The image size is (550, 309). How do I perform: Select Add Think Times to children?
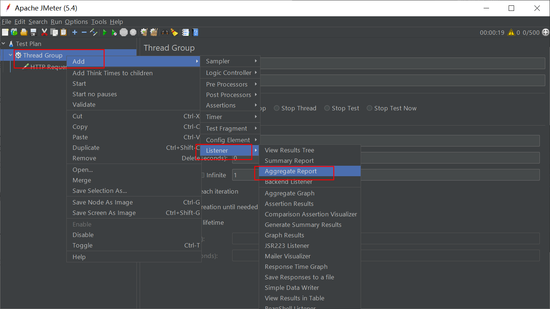tap(134, 73)
